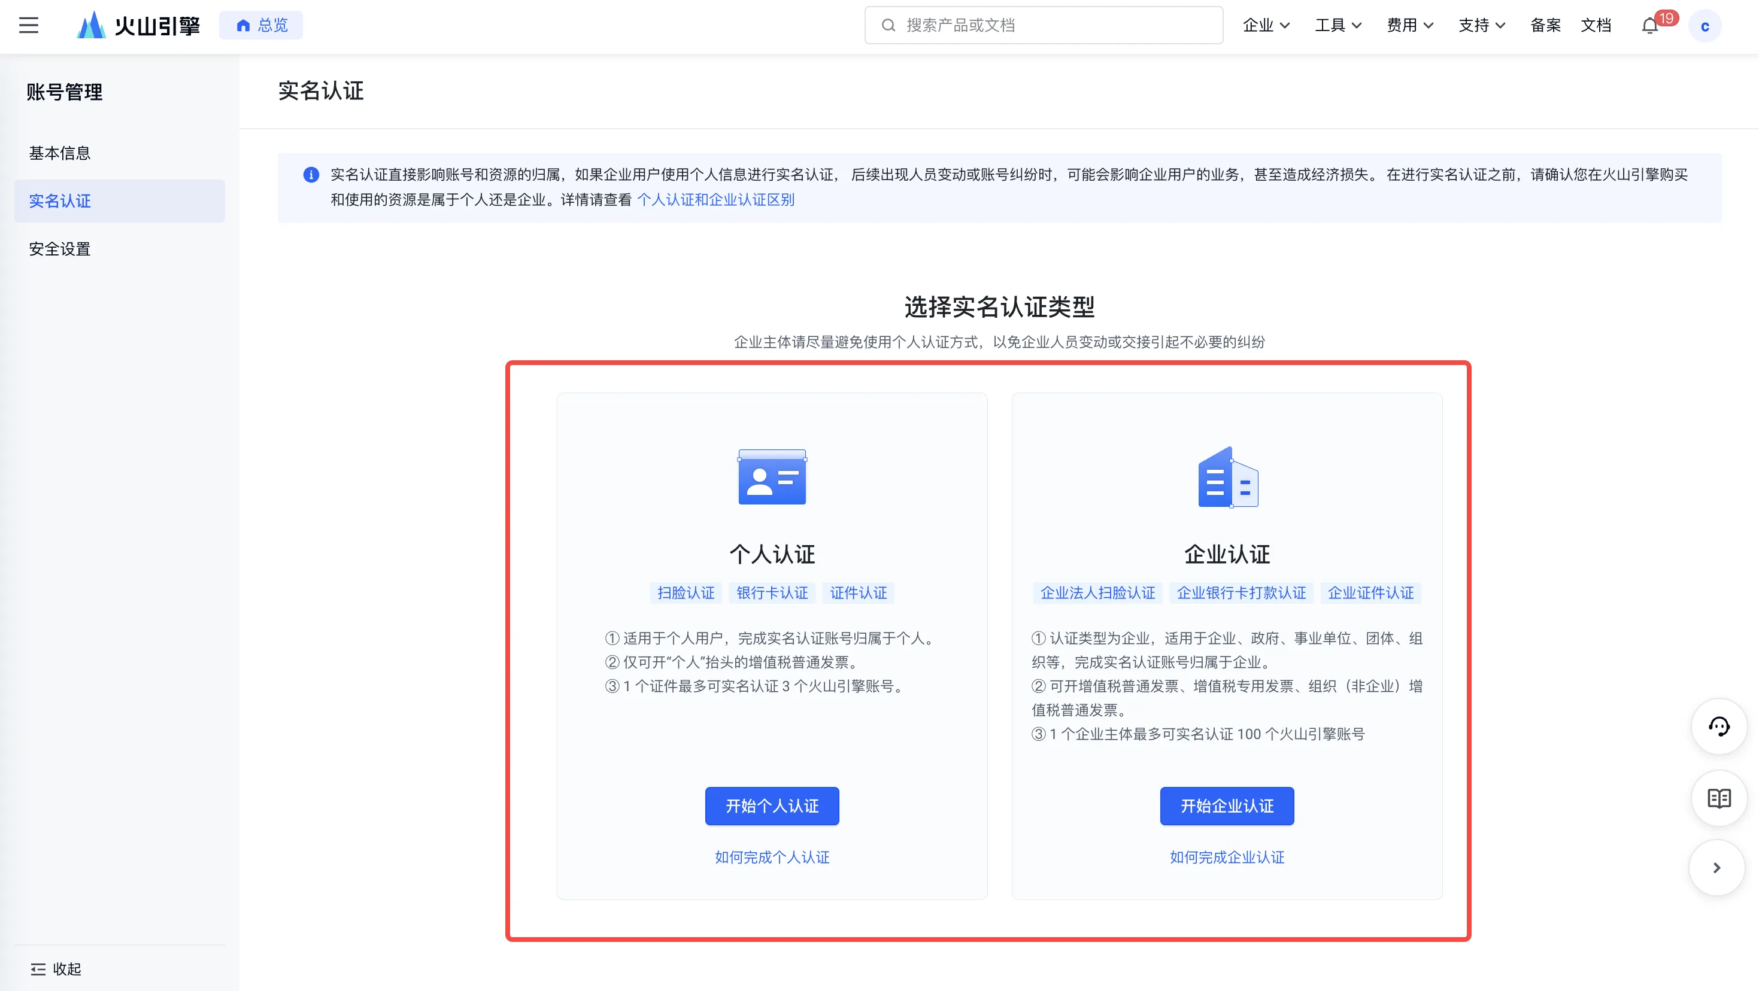Click the 扫脸认证 tag
The width and height of the screenshot is (1759, 991).
point(686,592)
